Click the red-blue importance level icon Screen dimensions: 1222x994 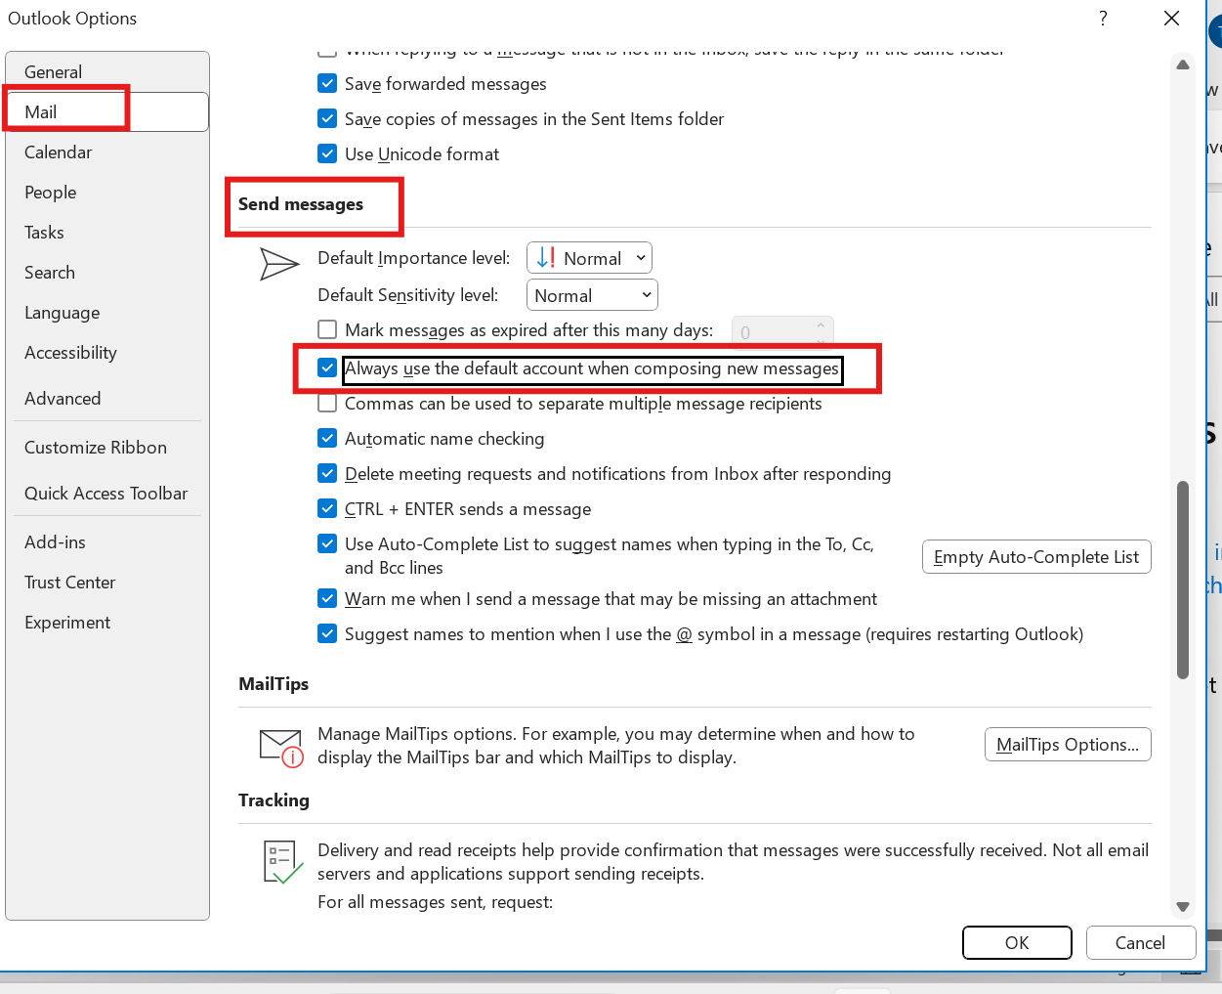546,258
